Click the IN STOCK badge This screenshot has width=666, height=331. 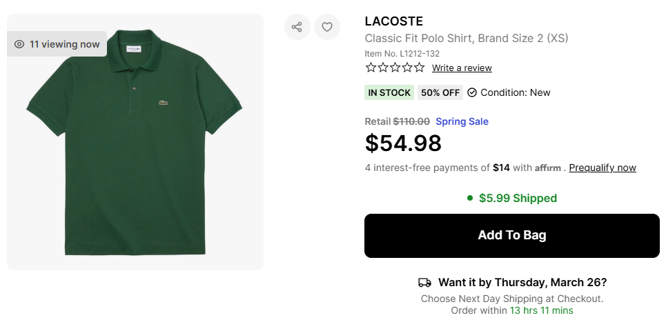[389, 92]
